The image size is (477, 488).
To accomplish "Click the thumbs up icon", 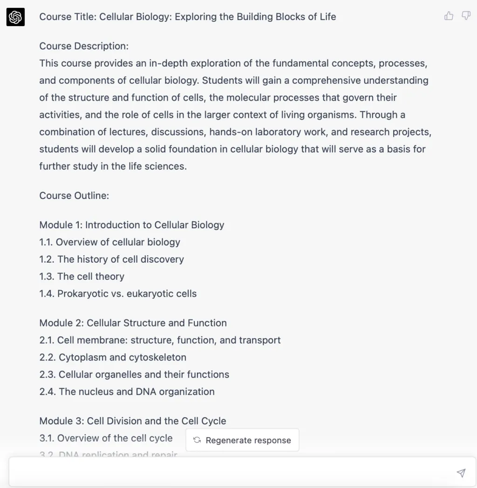I will coord(449,15).
